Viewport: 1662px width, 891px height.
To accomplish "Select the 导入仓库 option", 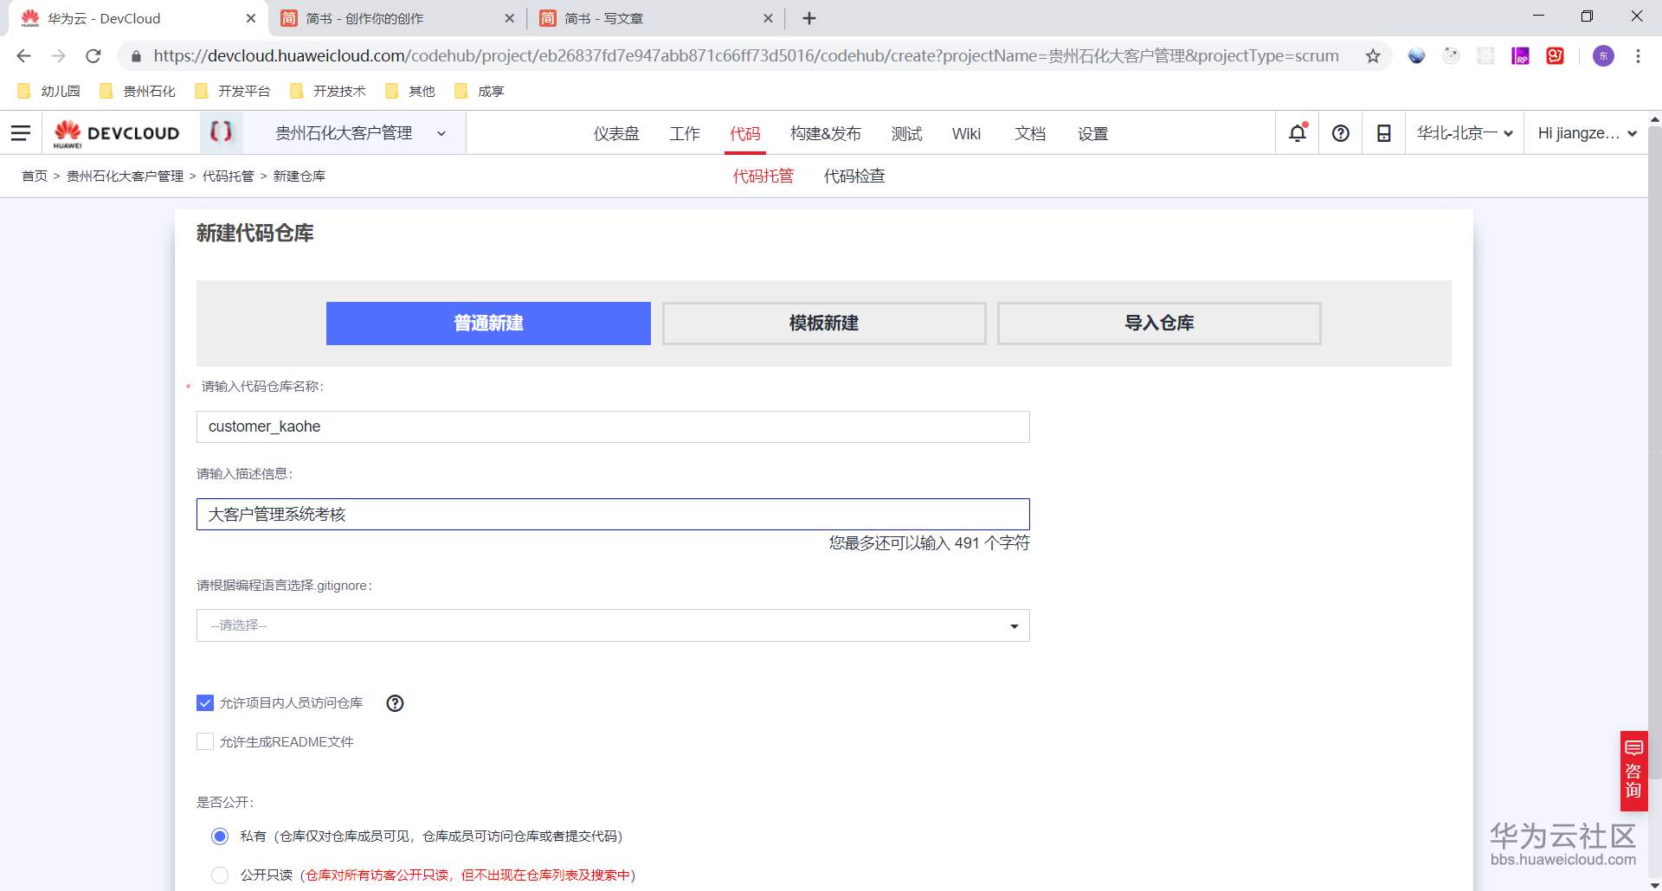I will [1159, 324].
